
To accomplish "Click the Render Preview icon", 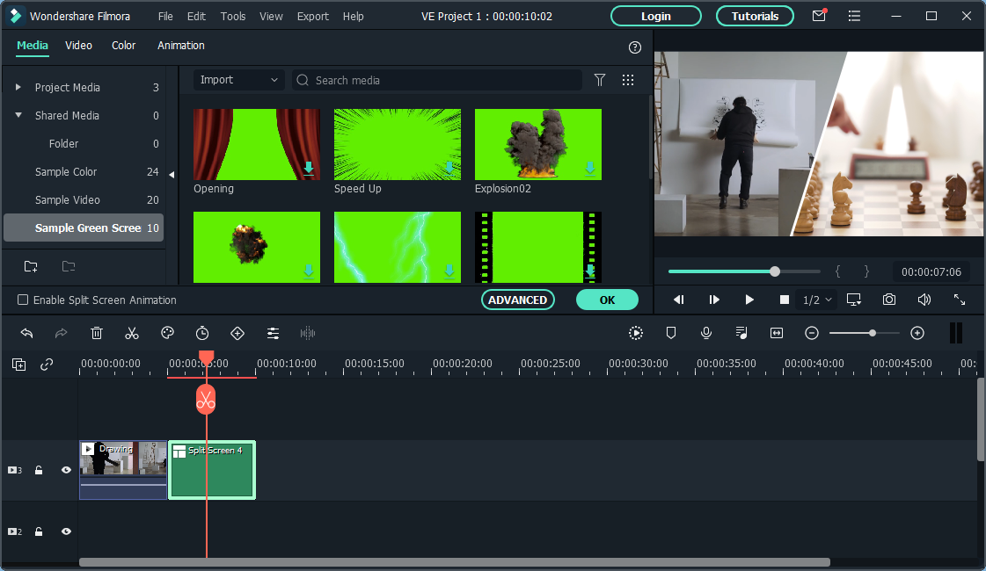I will pyautogui.click(x=636, y=333).
